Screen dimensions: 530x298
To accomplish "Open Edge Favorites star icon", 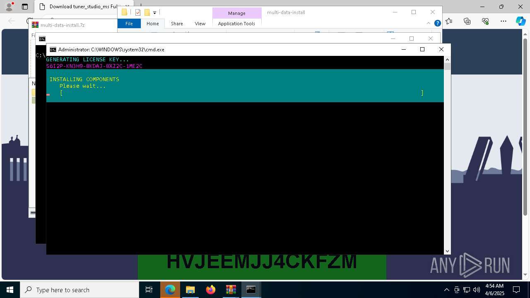I will (x=449, y=21).
